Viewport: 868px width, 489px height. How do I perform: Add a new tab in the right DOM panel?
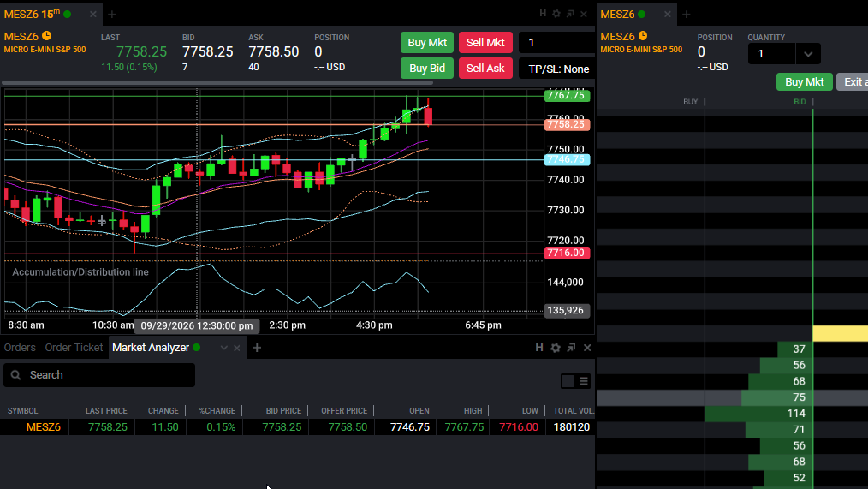tap(687, 15)
